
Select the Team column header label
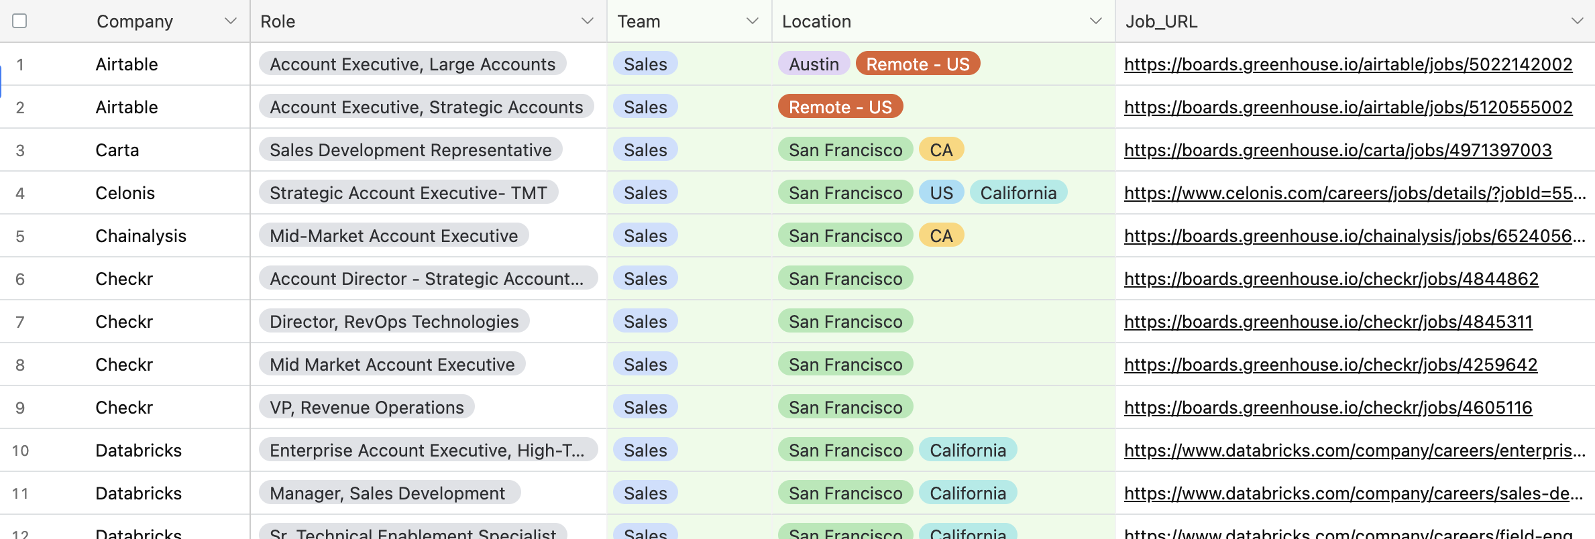[639, 21]
